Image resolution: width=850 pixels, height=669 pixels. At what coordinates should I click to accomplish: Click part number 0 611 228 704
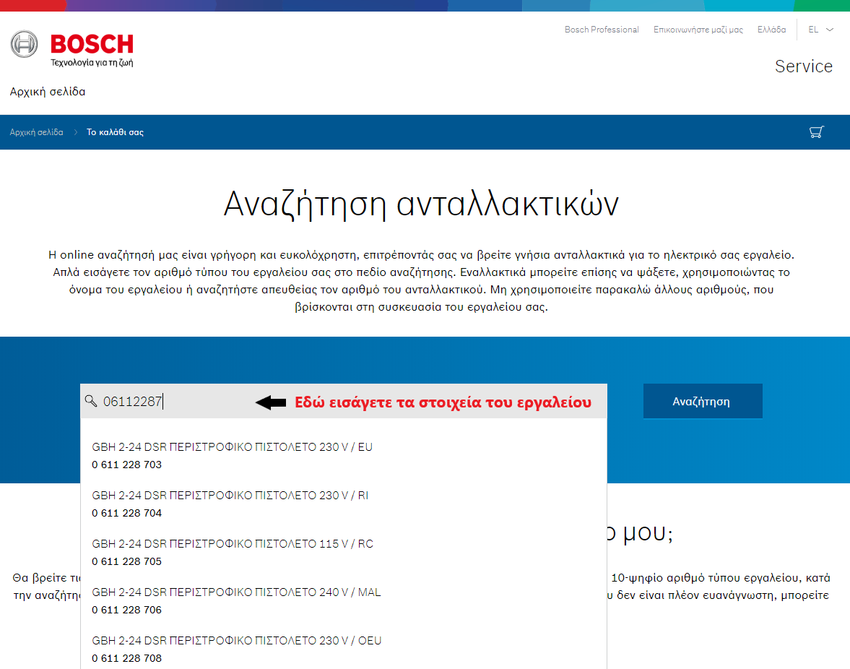[x=127, y=513]
